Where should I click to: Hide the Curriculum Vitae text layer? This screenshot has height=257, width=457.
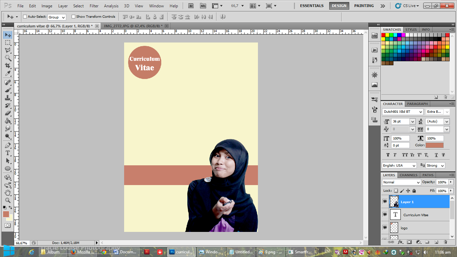[385, 215]
